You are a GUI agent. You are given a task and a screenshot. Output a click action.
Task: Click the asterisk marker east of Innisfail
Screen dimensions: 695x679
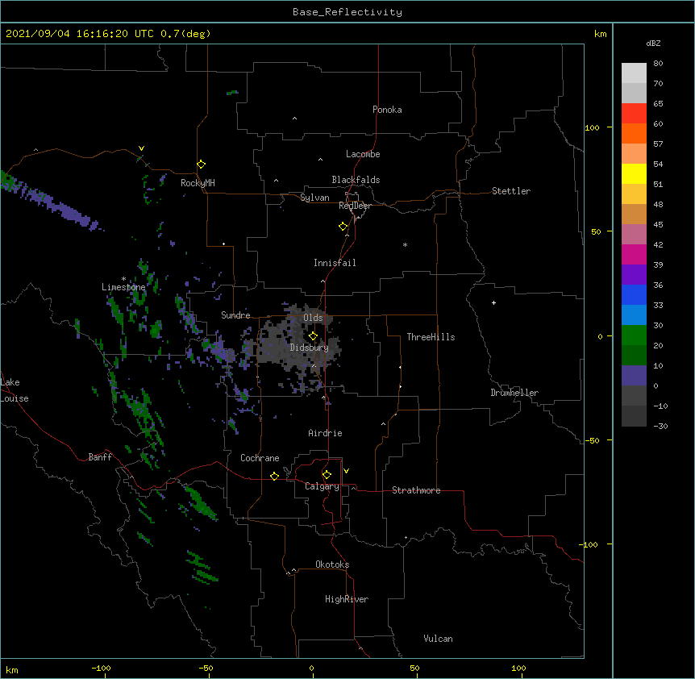click(x=405, y=244)
